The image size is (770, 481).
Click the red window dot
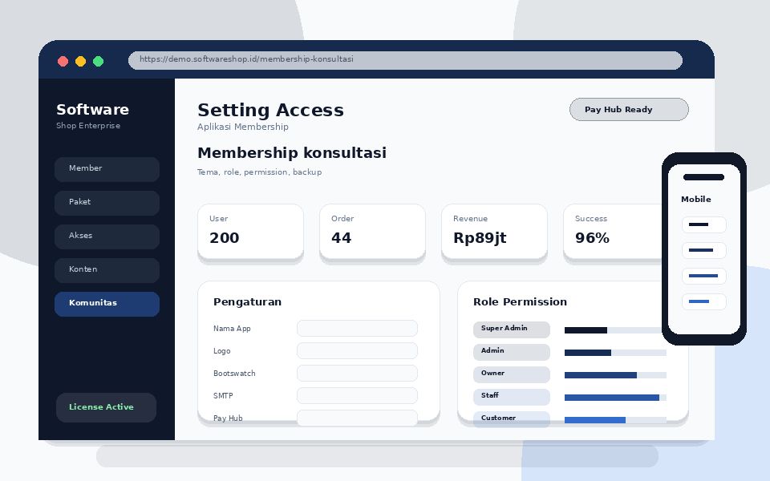(x=63, y=62)
